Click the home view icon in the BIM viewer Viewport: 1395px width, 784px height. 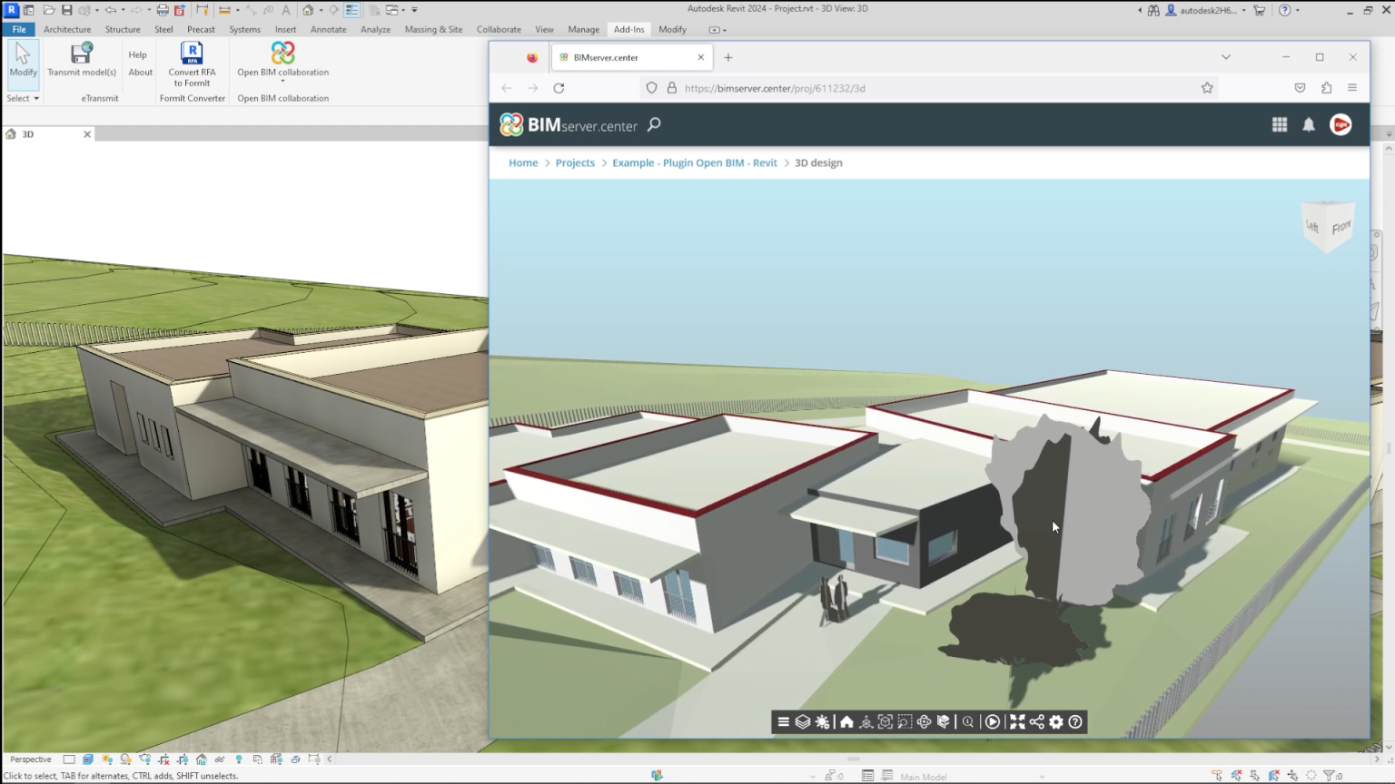point(846,721)
